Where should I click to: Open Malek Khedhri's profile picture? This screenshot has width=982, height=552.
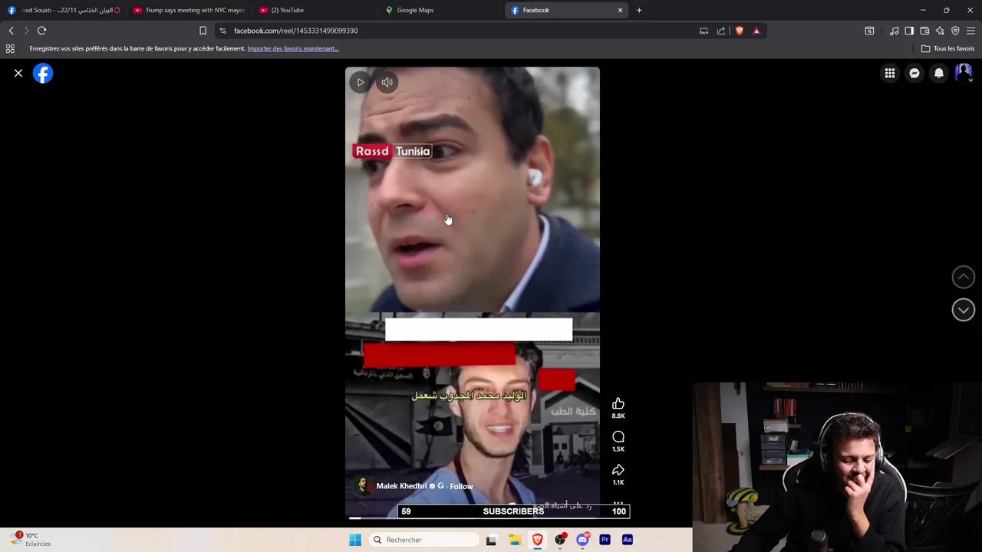coord(363,486)
